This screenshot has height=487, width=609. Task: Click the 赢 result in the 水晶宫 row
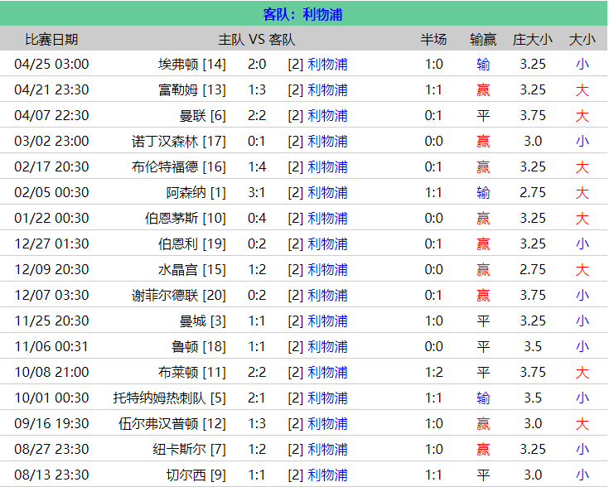483,269
